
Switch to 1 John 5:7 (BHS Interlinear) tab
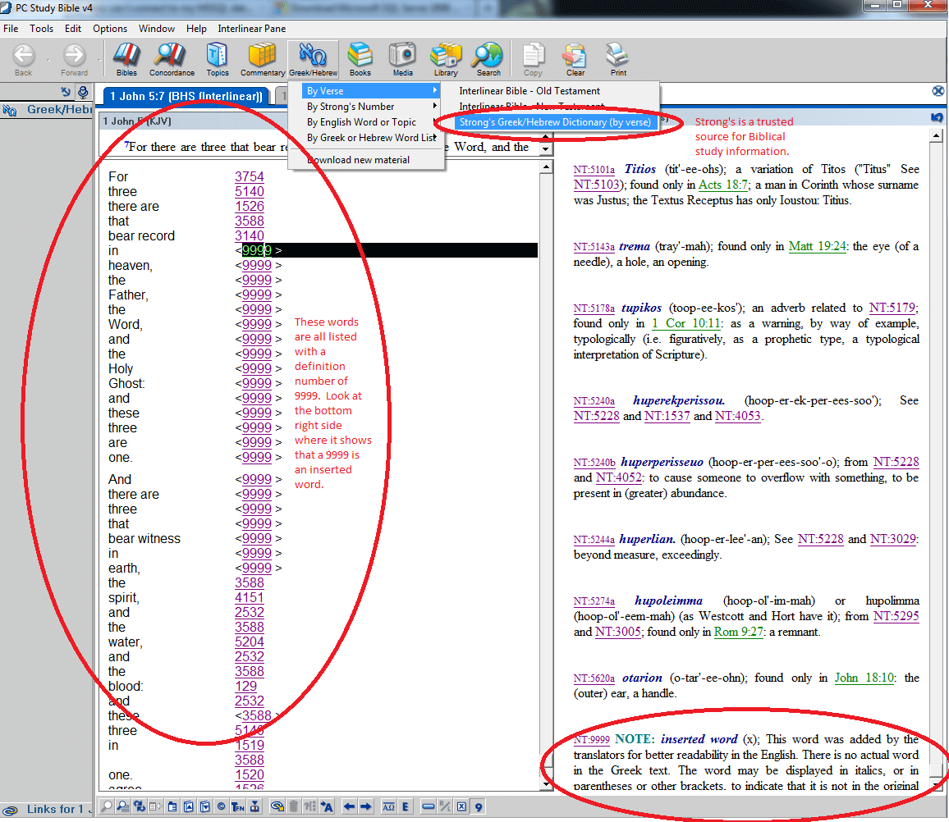pyautogui.click(x=186, y=96)
